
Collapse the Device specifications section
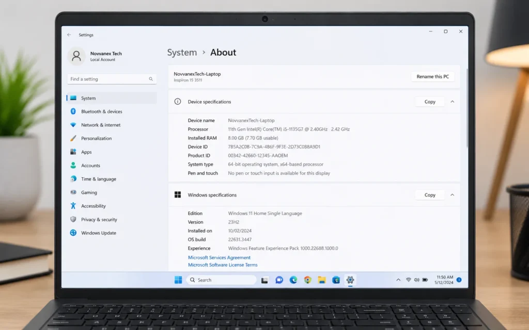point(453,102)
